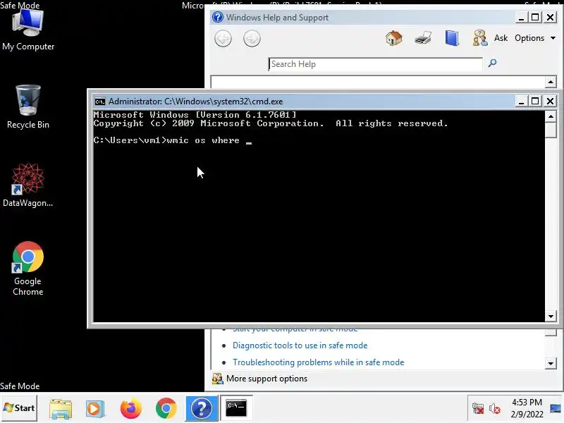The height and width of the screenshot is (423, 564).
Task: Open the DataWagon desktop shortcut
Action: click(27, 185)
